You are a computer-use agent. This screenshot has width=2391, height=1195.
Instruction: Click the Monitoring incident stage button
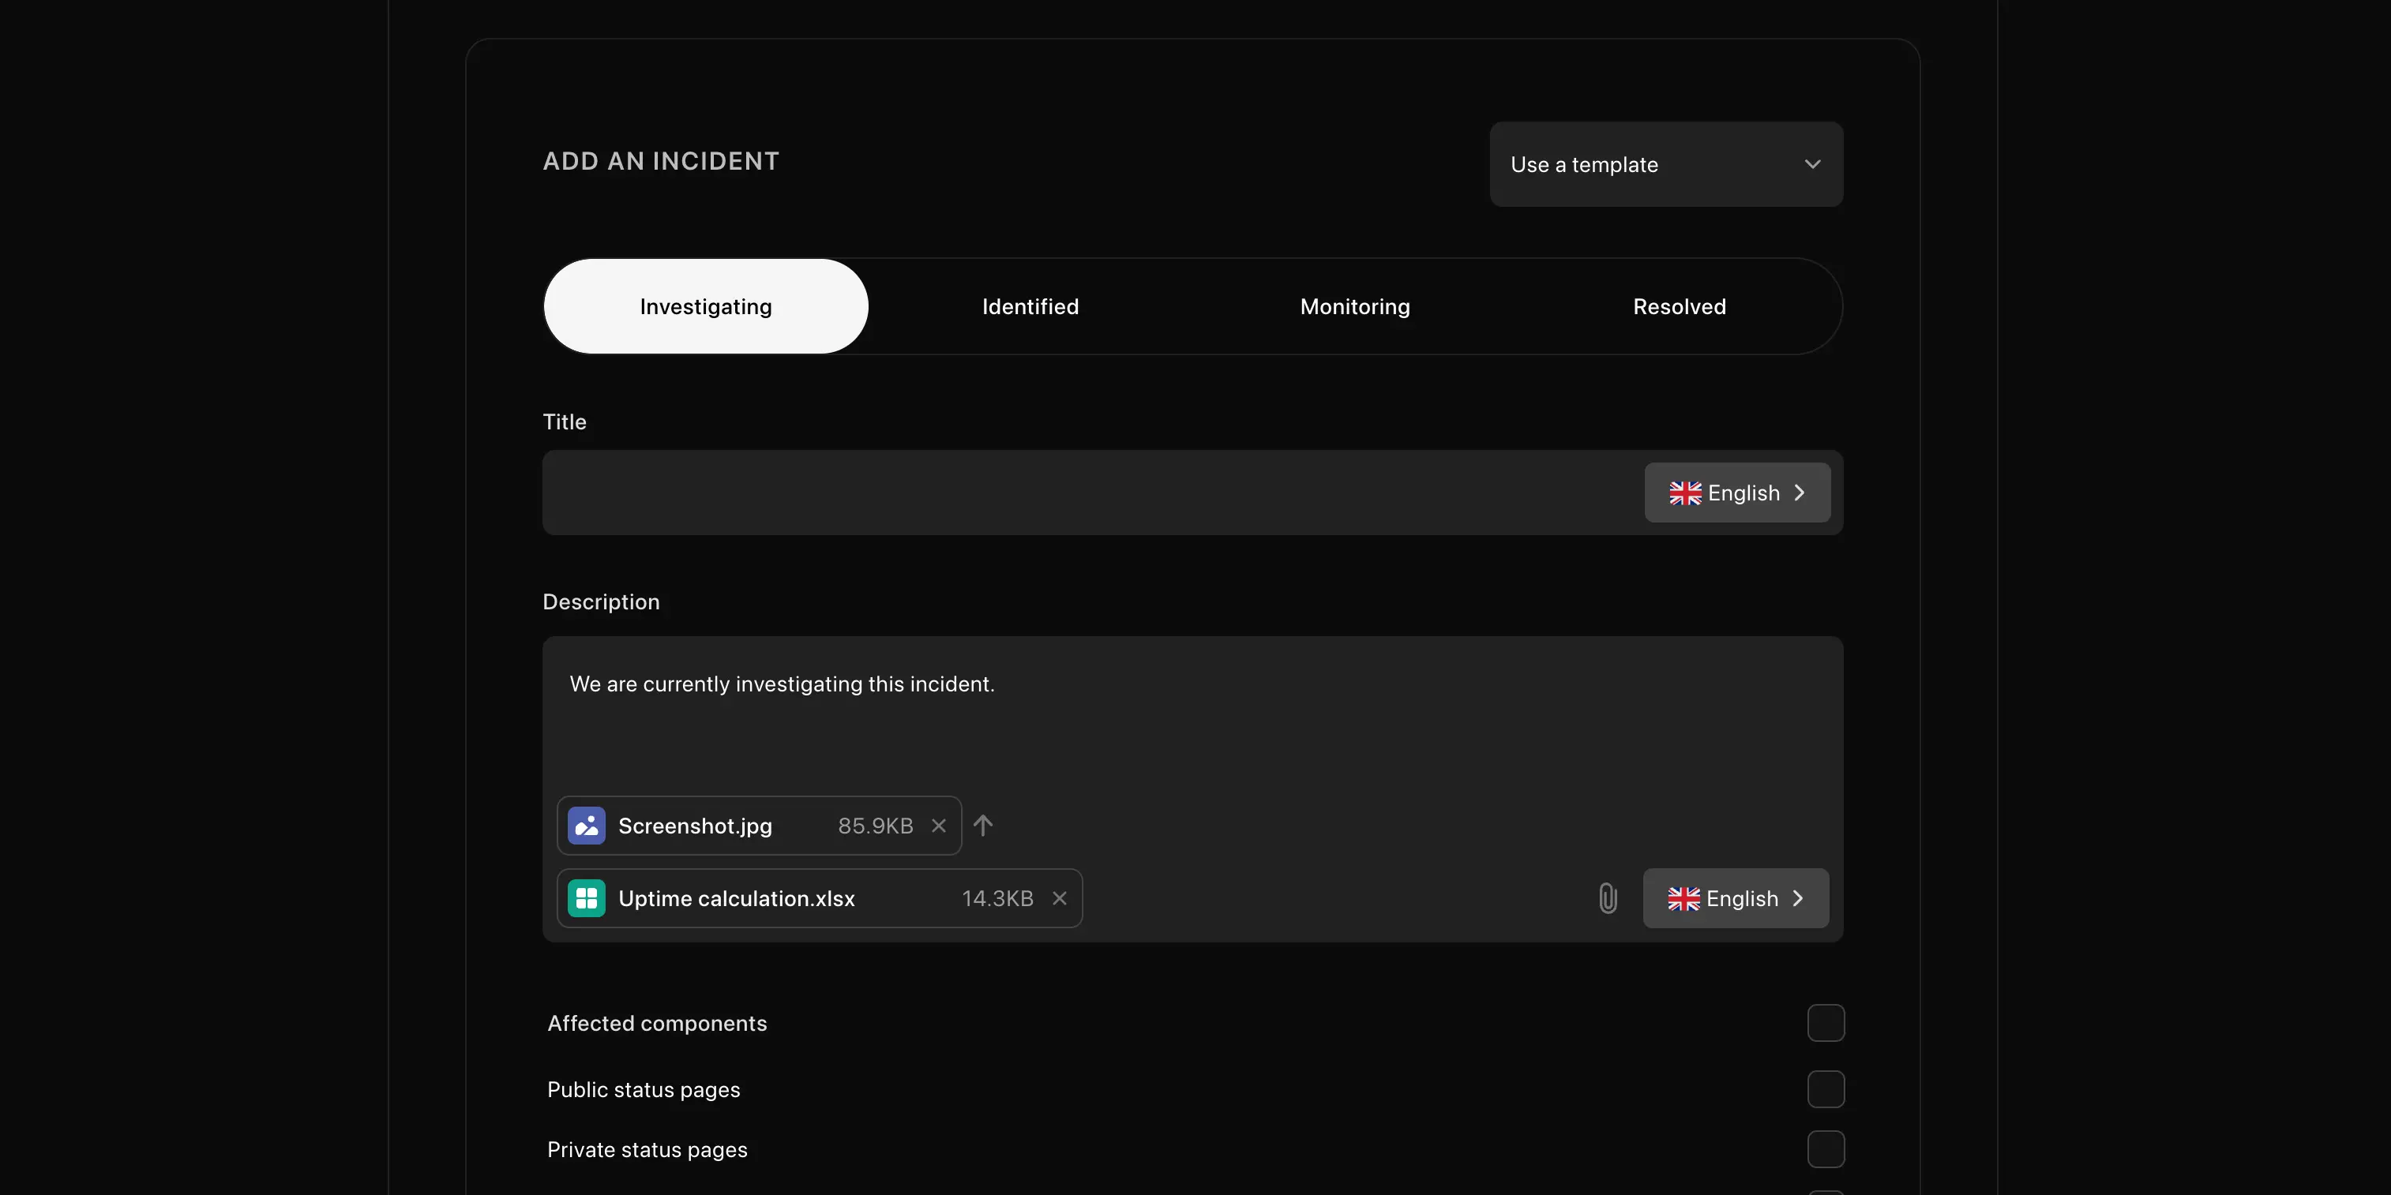tap(1356, 306)
